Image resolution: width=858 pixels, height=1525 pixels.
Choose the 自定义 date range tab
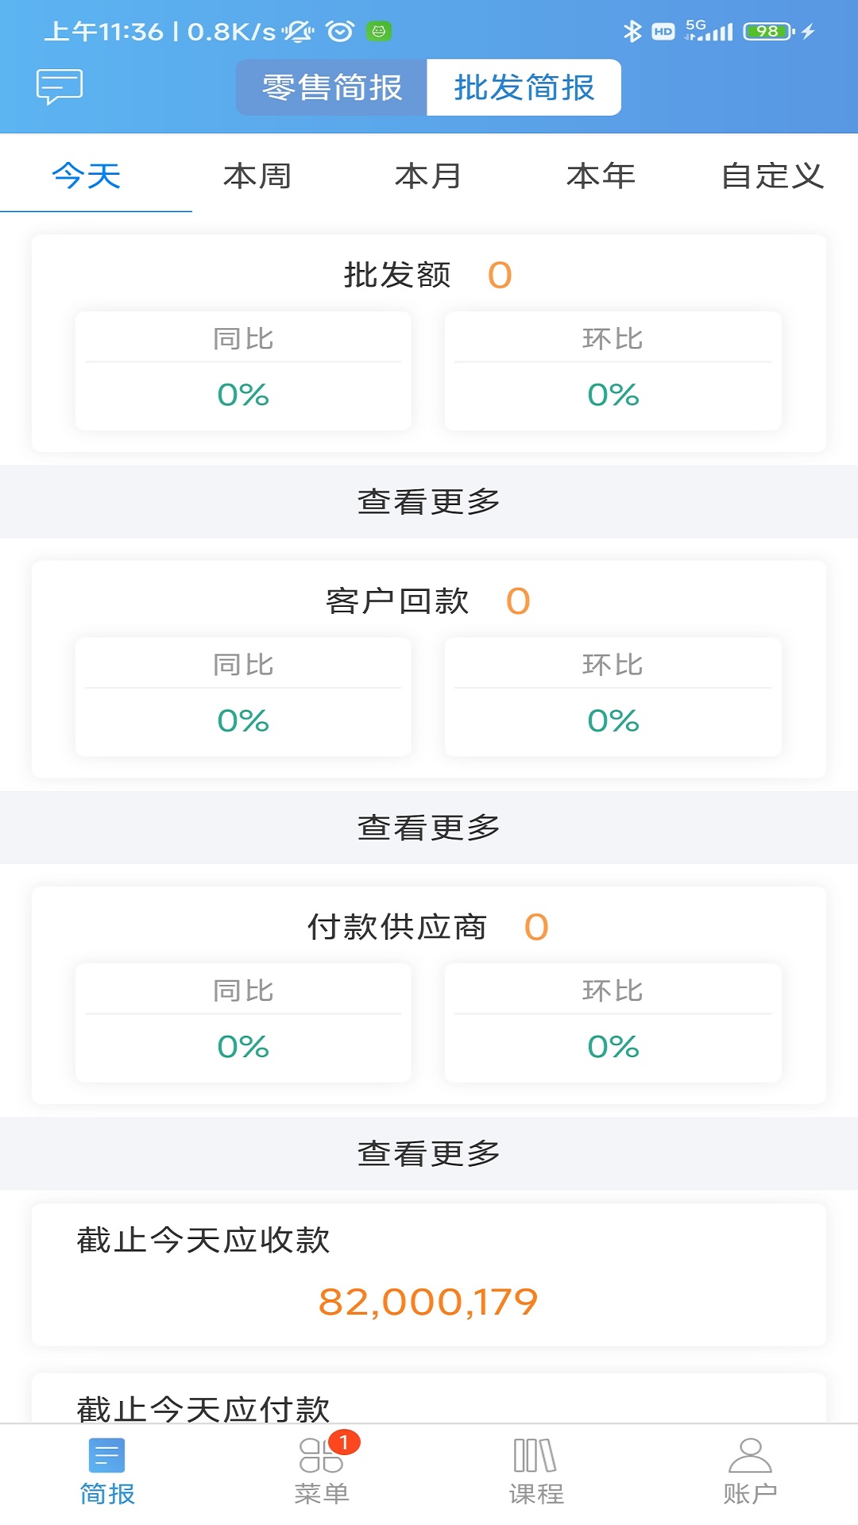[x=772, y=176]
